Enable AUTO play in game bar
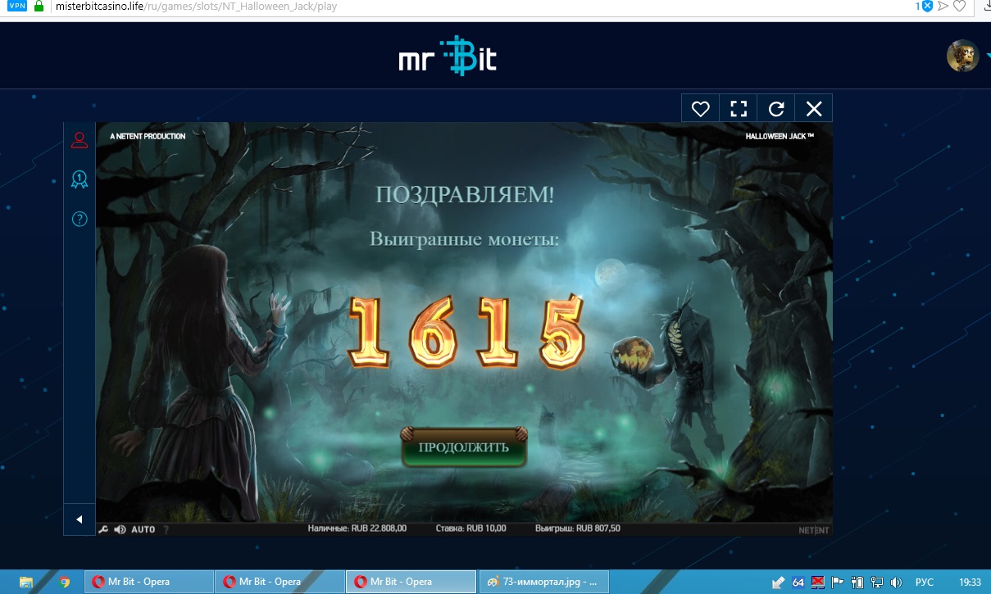This screenshot has height=594, width=991. (143, 529)
